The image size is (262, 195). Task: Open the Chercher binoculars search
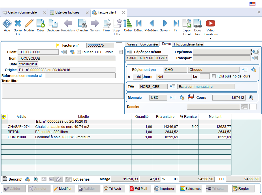click(x=83, y=23)
